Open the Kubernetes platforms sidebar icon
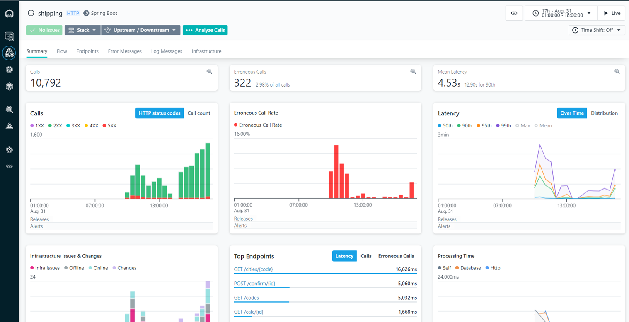629x322 pixels. pyautogui.click(x=9, y=70)
